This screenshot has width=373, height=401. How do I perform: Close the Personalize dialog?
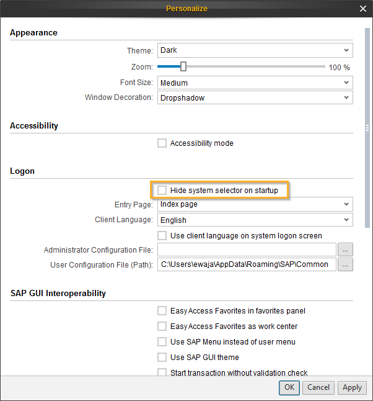click(363, 9)
